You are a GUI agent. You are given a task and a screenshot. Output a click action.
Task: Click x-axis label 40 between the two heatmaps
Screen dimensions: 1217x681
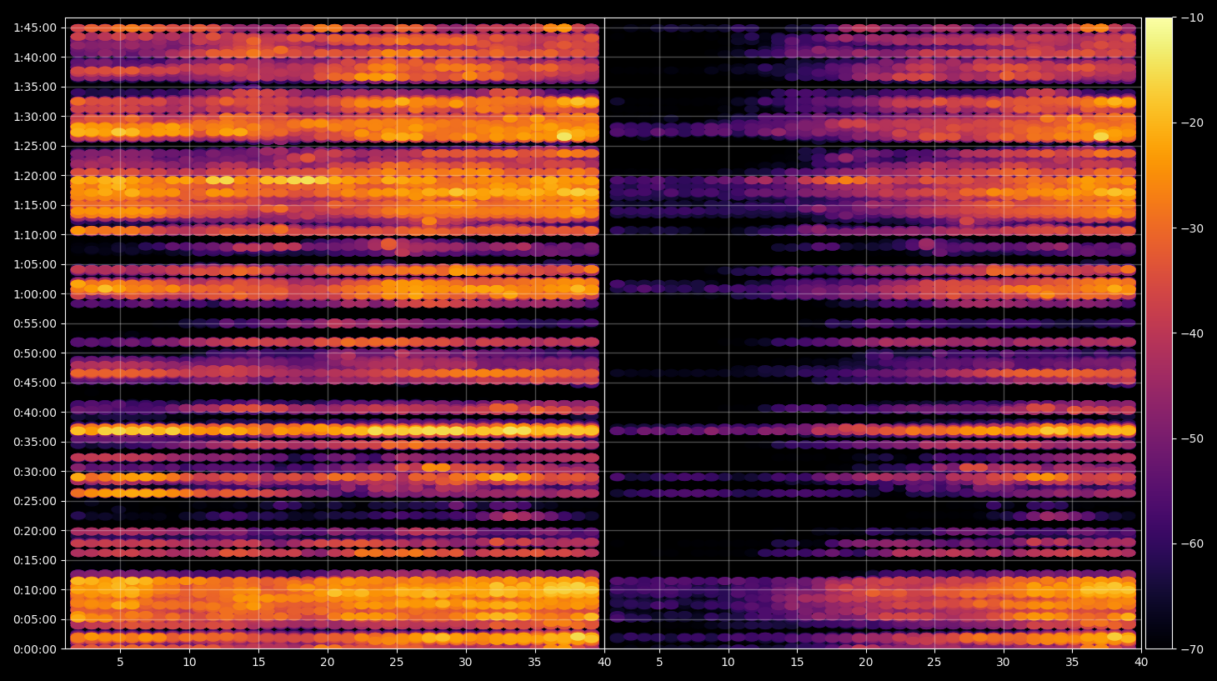point(604,663)
